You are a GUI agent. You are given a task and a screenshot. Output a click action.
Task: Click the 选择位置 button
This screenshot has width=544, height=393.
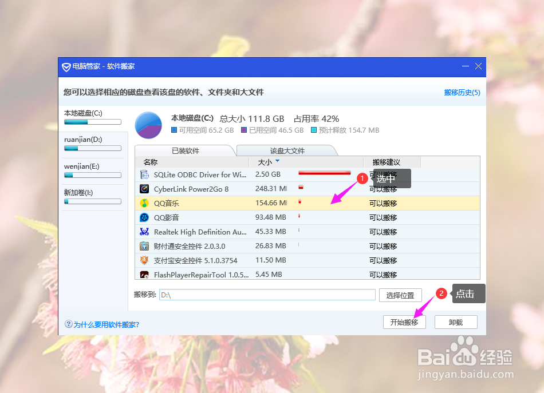[400, 295]
